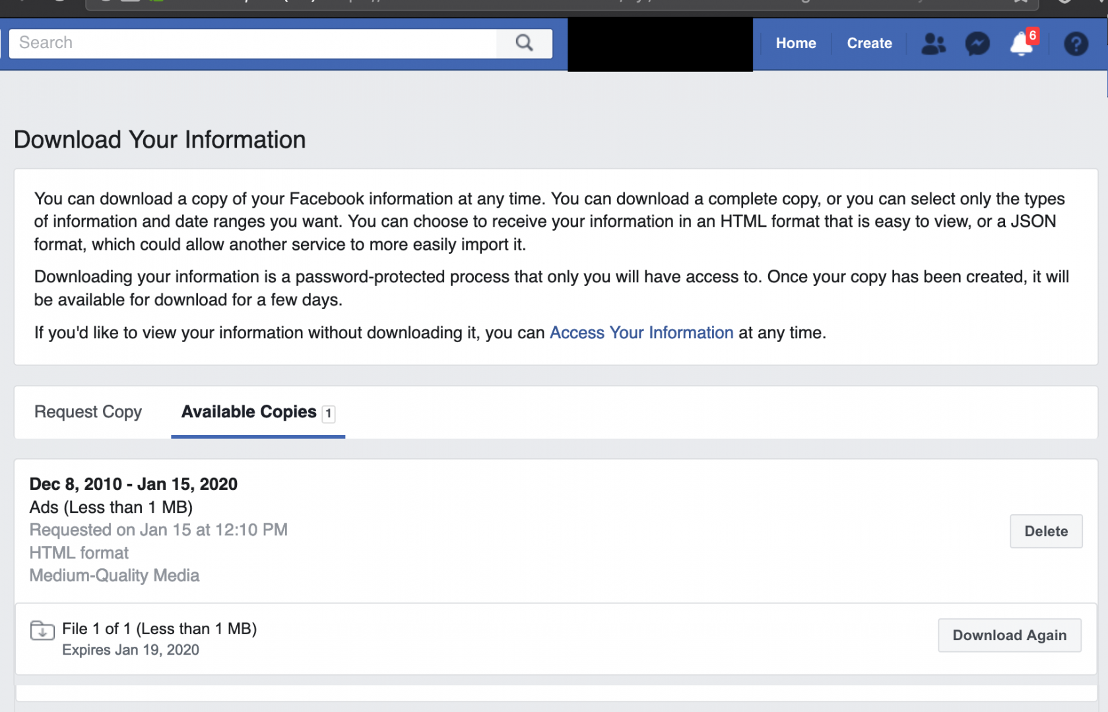Open the Friend Requests icon
Screen dimensions: 1108x712
933,44
